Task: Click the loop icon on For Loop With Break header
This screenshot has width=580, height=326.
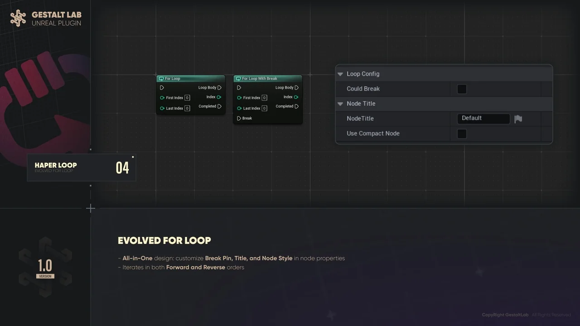Action: tap(239, 78)
